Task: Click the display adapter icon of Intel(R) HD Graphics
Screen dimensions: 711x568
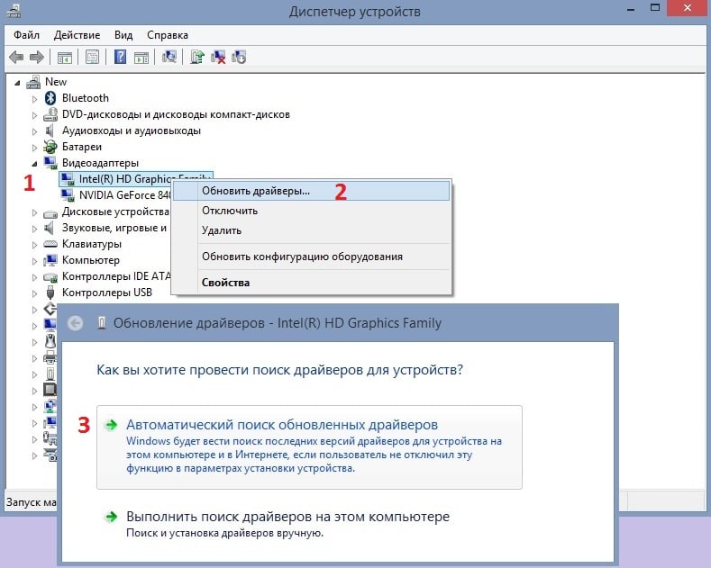Action: 68,179
